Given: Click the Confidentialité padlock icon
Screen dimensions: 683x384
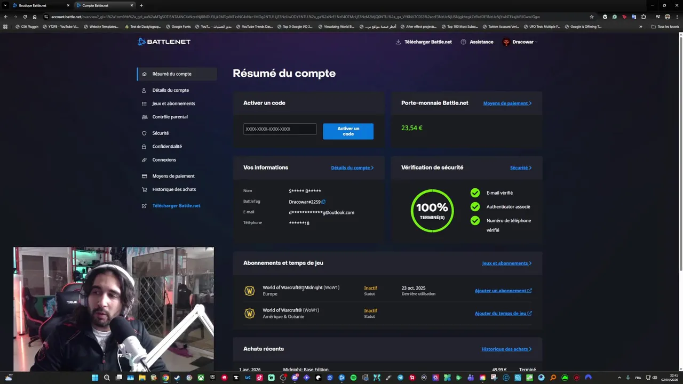Looking at the screenshot, I should pyautogui.click(x=144, y=147).
